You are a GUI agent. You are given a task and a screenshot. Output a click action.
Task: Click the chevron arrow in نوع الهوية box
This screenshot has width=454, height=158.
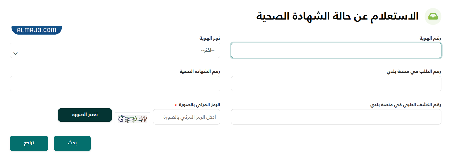[16, 54]
